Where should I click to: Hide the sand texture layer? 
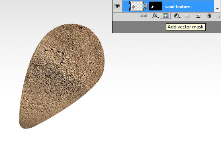[118, 6]
